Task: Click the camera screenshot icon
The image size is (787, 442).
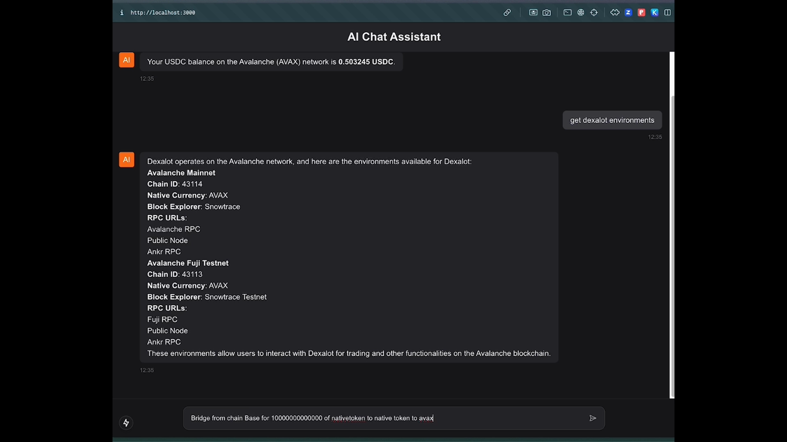Action: click(547, 13)
